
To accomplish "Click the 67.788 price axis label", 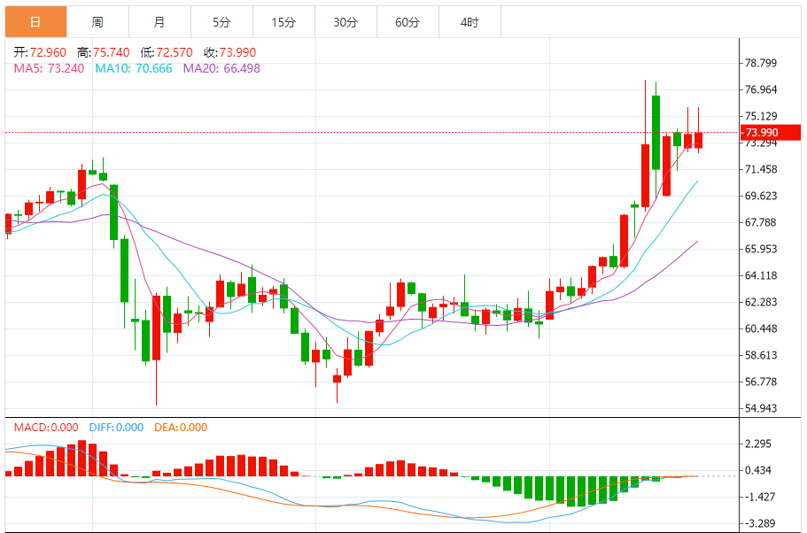I will click(x=761, y=223).
